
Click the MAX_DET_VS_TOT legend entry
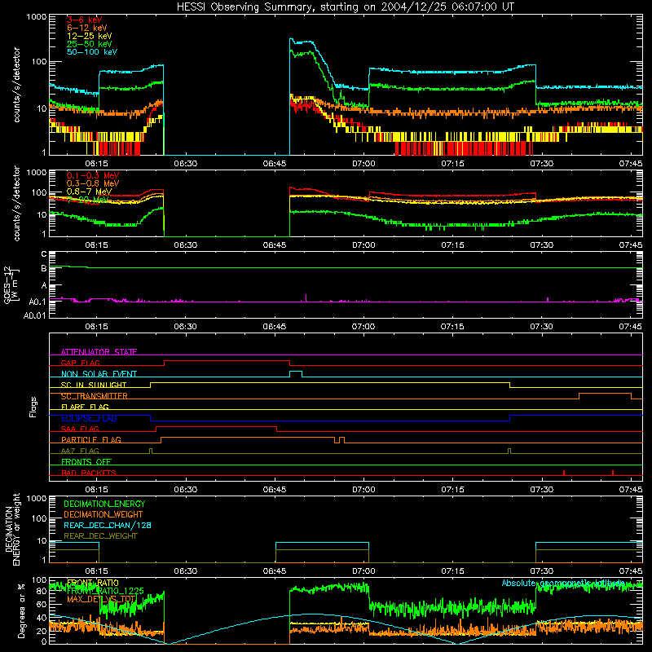(x=101, y=599)
